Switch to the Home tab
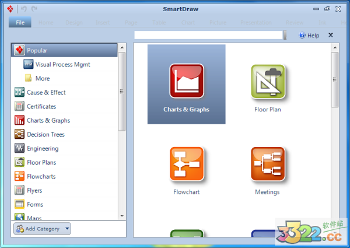 [x=46, y=23]
